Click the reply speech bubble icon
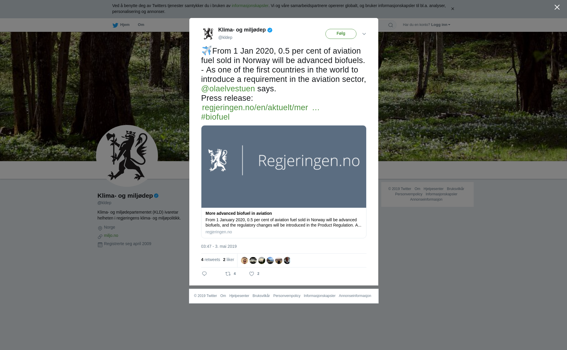The image size is (567, 350). [x=204, y=274]
